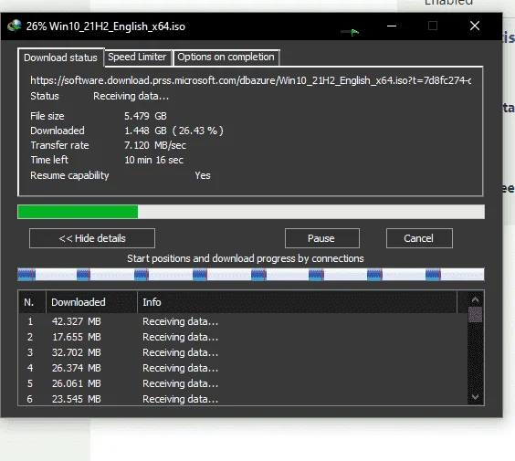The image size is (515, 461).
Task: Select the connection row with 23.545 MB
Action: tap(243, 399)
